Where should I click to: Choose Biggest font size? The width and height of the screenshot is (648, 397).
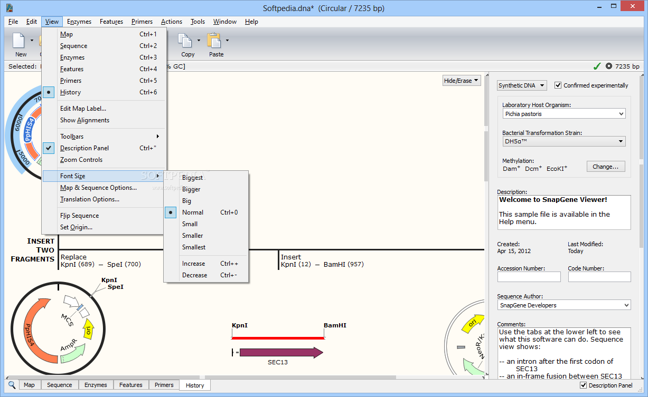click(206, 178)
